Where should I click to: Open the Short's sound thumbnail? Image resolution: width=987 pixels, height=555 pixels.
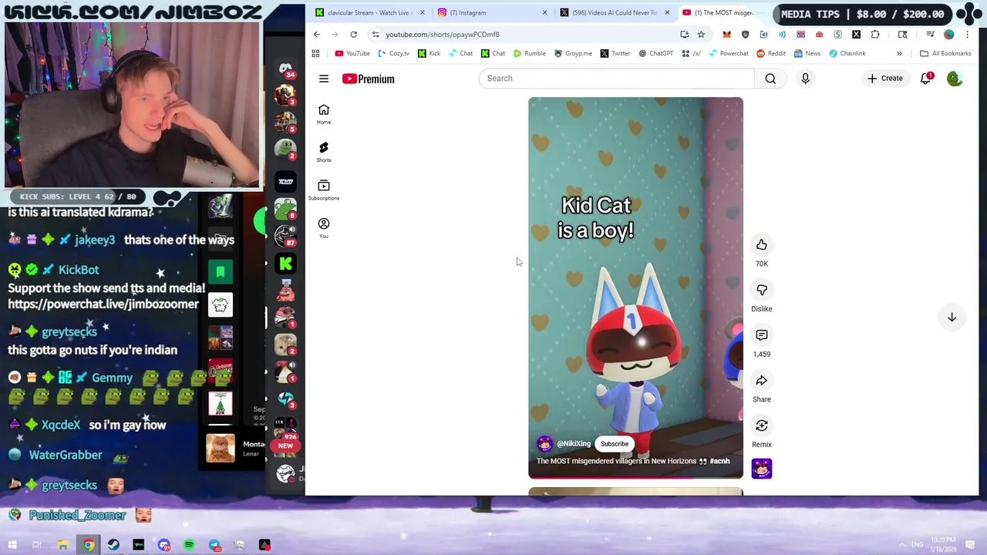[x=761, y=469]
